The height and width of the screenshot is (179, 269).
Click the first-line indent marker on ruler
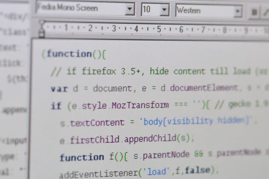point(41,25)
